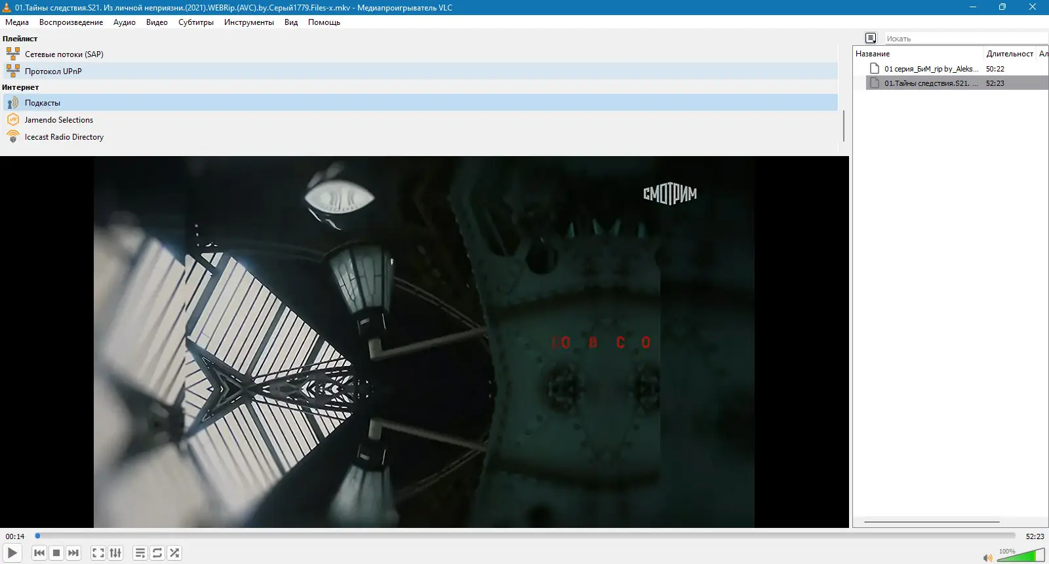Click the media source list vertical scrollbar
Viewport: 1049px width, 564px height.
click(x=843, y=125)
